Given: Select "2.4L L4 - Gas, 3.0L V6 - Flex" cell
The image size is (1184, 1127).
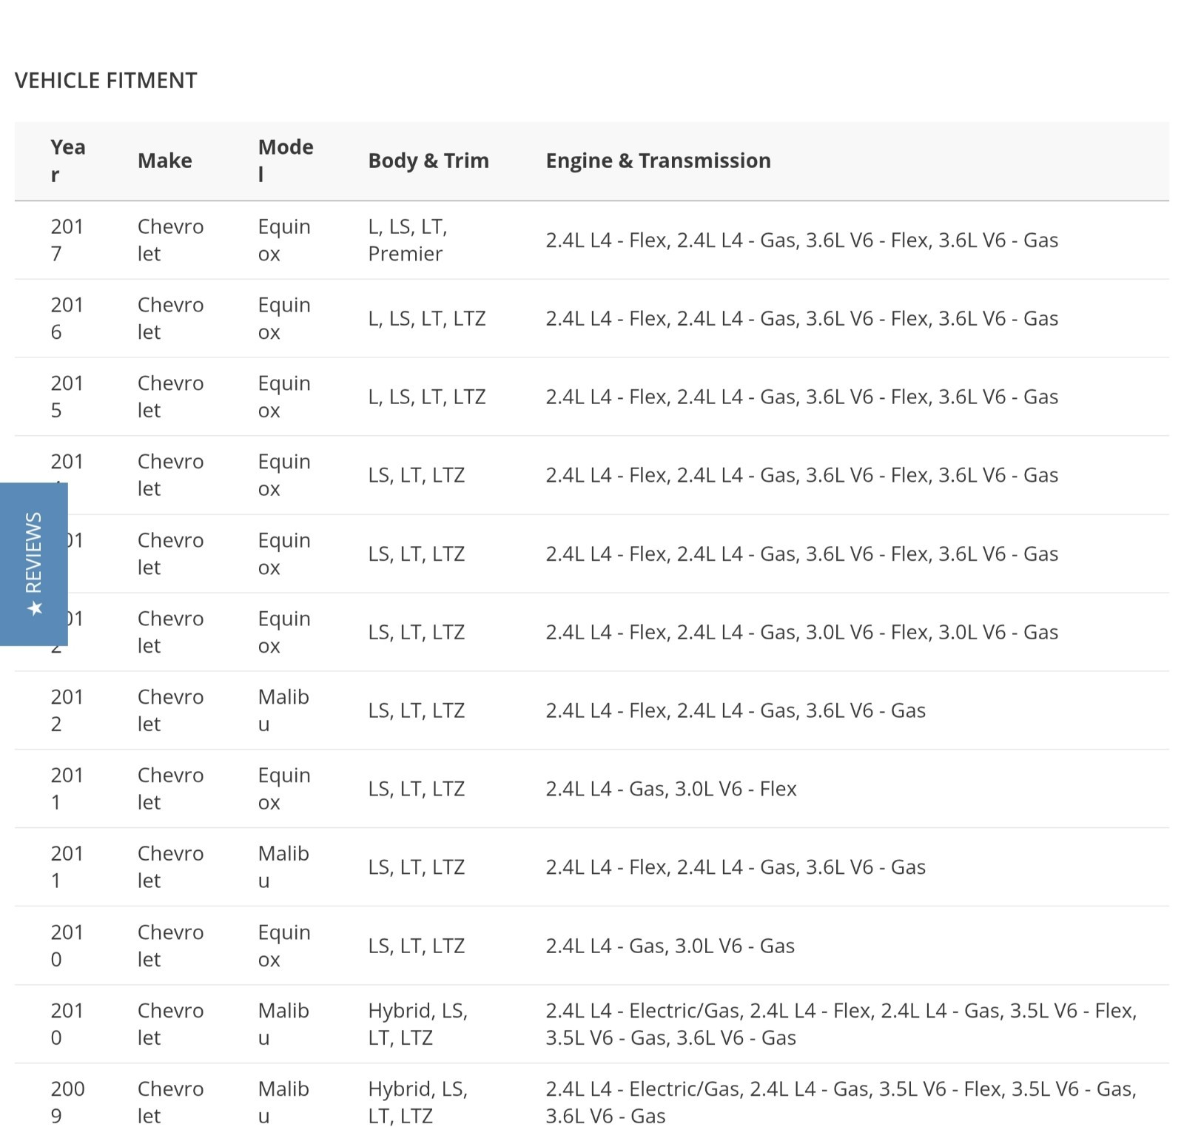Looking at the screenshot, I should point(670,789).
